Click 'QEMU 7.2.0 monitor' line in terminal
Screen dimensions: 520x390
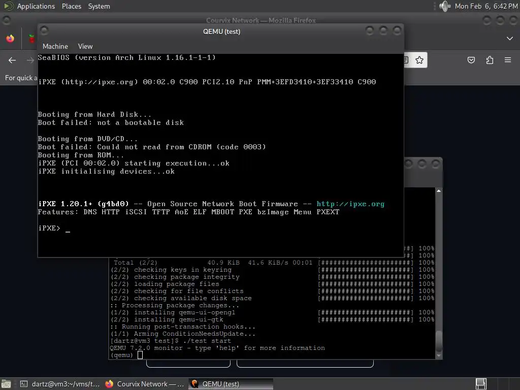(217, 348)
